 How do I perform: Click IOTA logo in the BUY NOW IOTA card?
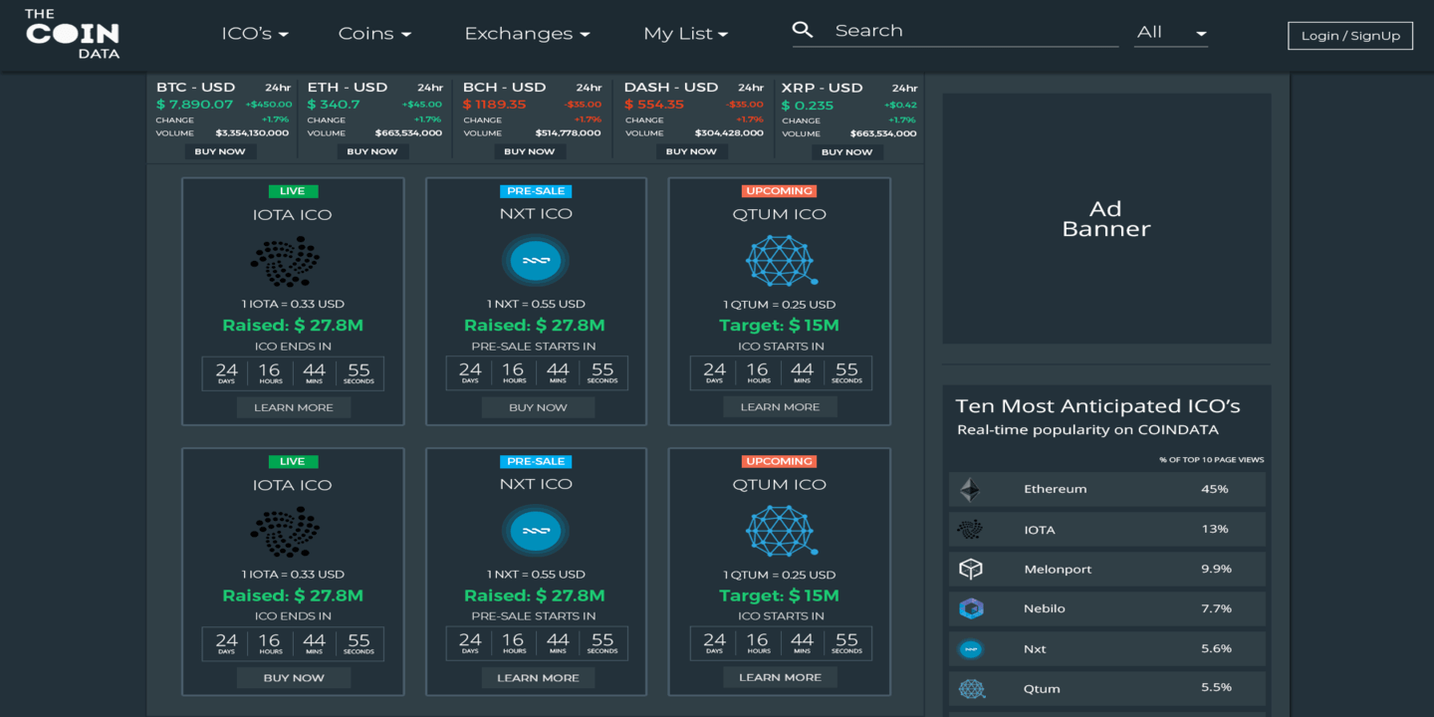284,532
